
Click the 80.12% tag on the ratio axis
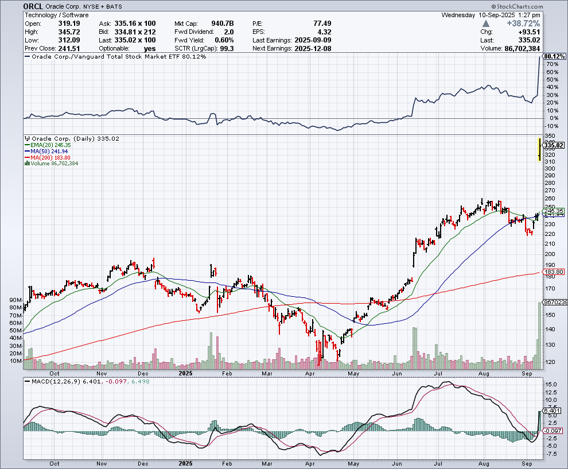tap(554, 56)
